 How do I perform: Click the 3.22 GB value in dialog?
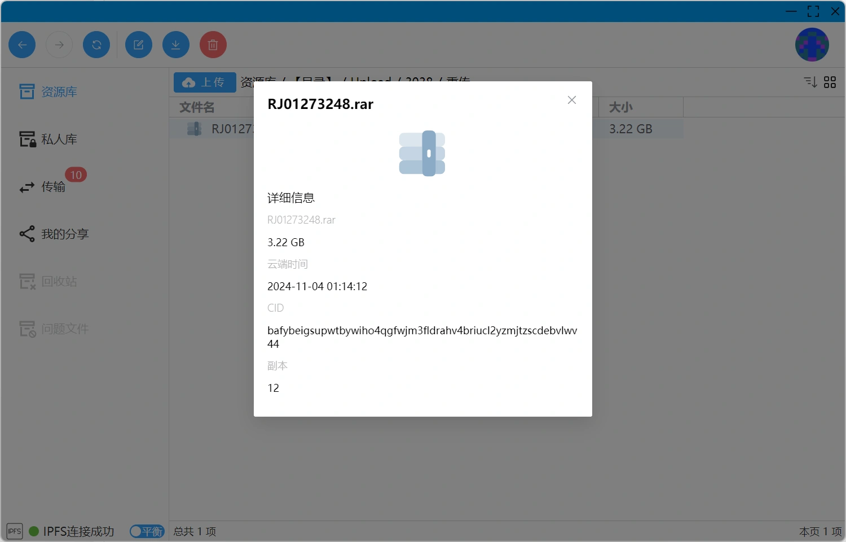286,242
